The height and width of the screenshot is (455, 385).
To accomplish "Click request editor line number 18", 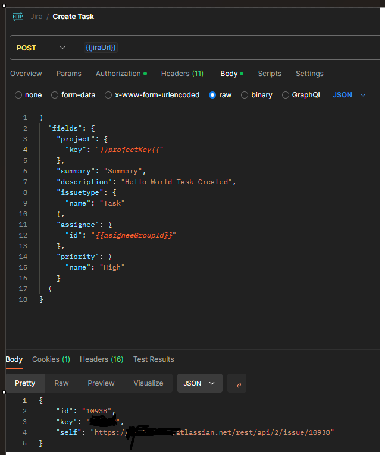I will [x=23, y=299].
